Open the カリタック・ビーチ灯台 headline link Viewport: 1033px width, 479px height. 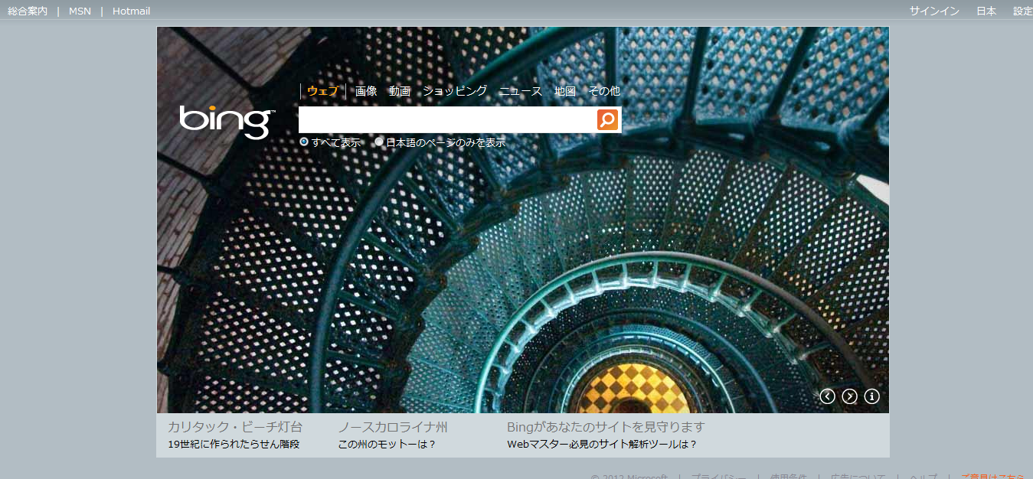235,427
